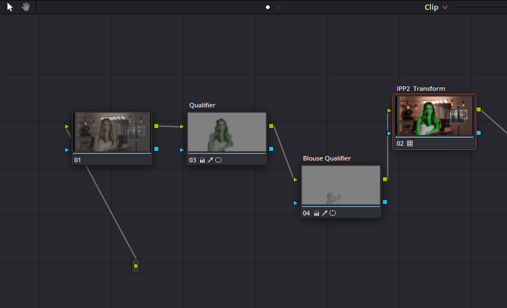Select the IPP2 Transform node thumbnail
The height and width of the screenshot is (308, 507).
[x=435, y=116]
